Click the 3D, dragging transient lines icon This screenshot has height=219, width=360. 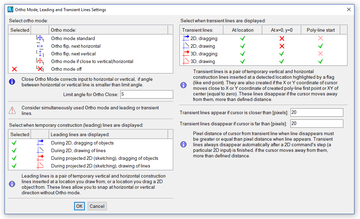click(x=186, y=54)
